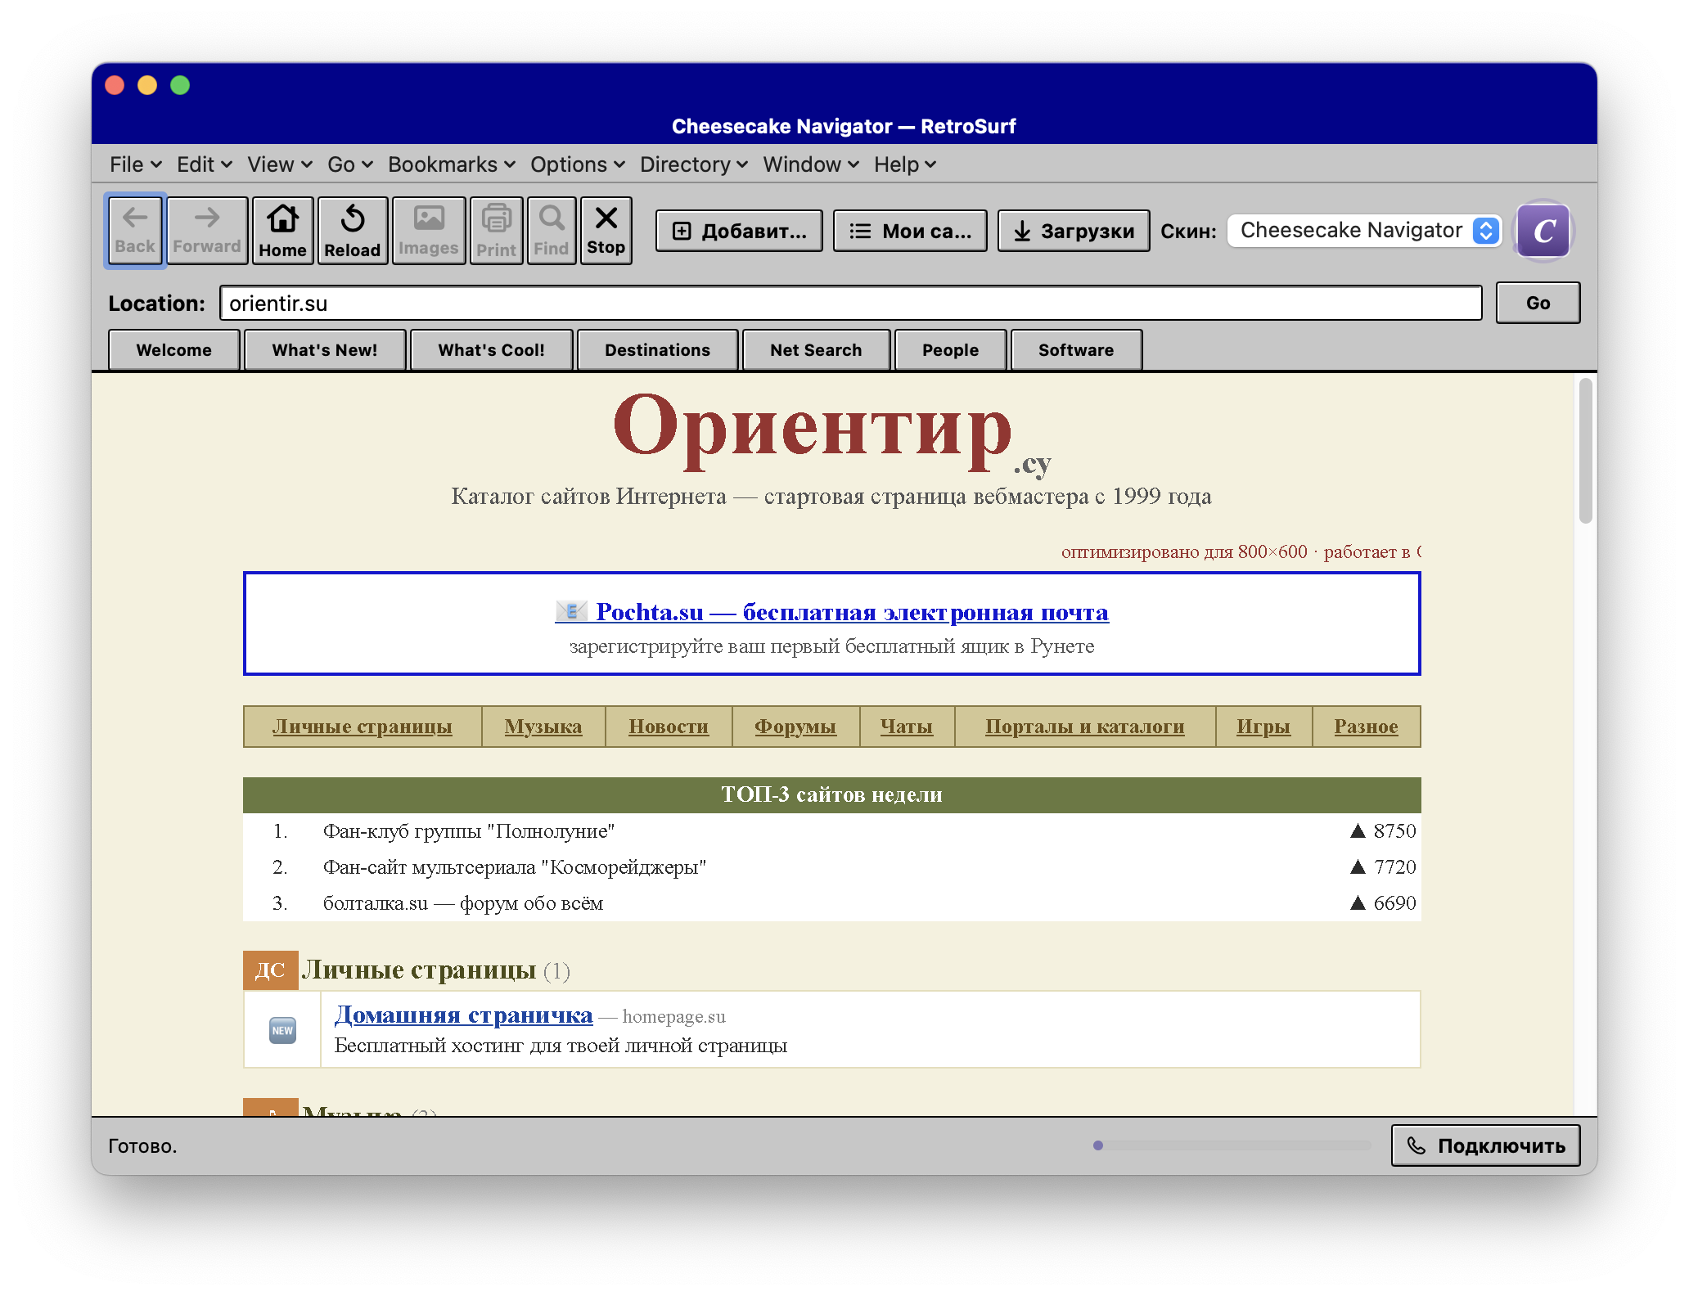
Task: Click the NEW badge beside Домашняя страничка
Action: coord(282,1030)
